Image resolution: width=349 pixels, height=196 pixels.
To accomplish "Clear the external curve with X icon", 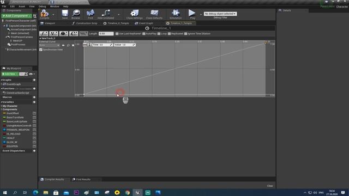I will [x=73, y=45].
